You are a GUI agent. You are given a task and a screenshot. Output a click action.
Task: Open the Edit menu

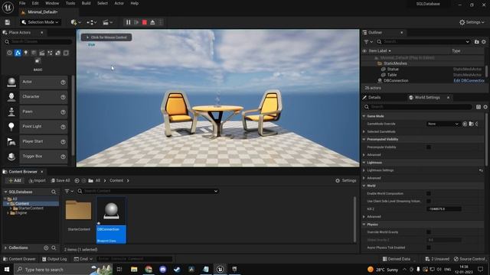coord(35,3)
